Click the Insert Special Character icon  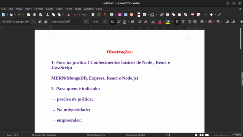click(152, 15)
